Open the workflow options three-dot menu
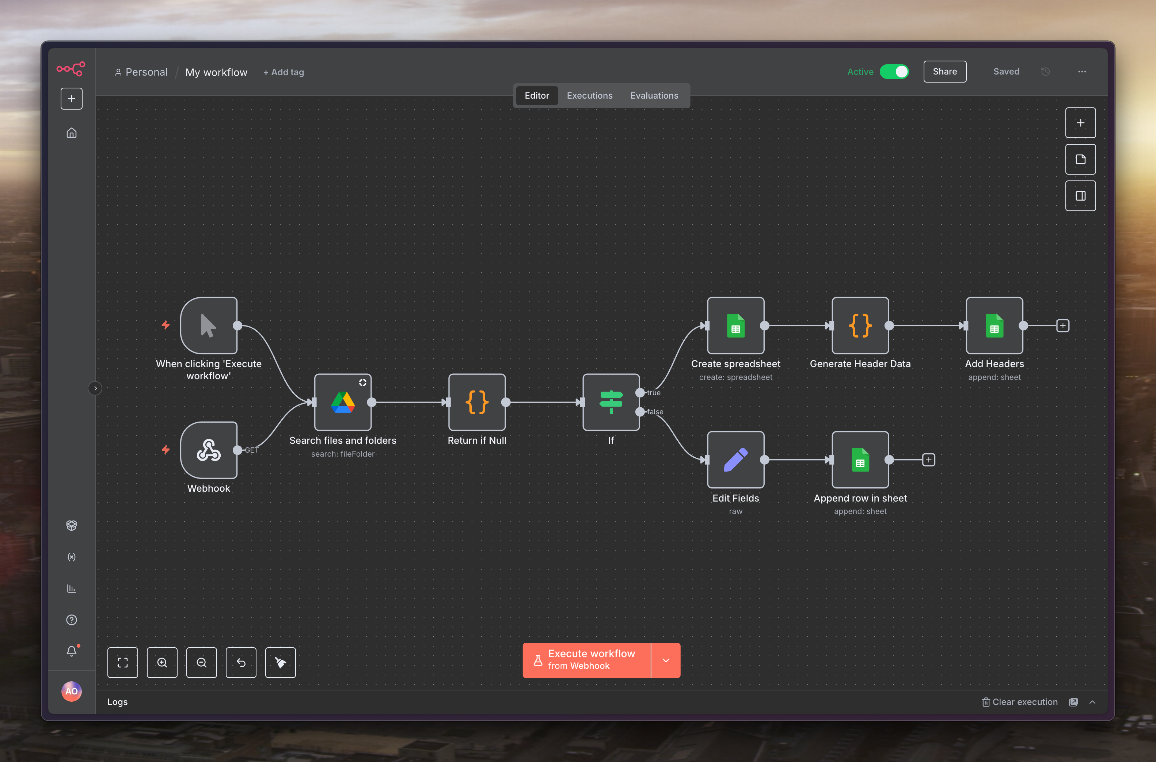1156x762 pixels. (1082, 72)
